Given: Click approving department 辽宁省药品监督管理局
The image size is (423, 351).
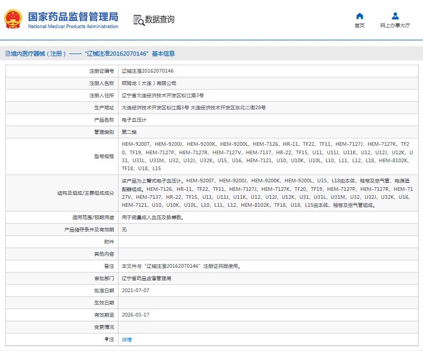Looking at the screenshot, I should (x=147, y=278).
